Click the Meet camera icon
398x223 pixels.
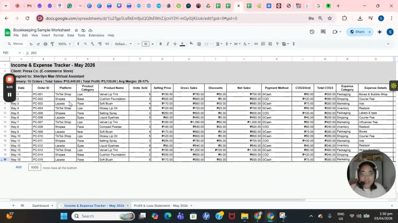tap(335, 32)
